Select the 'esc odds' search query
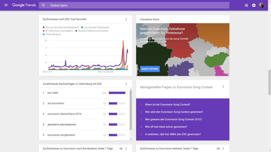This screenshot has width=271, height=152. [53, 93]
